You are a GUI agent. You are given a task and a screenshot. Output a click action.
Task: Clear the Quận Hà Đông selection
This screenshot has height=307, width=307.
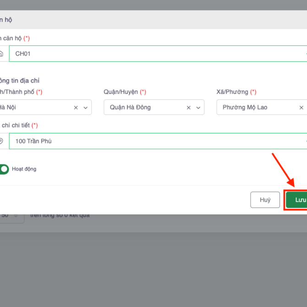click(188, 108)
